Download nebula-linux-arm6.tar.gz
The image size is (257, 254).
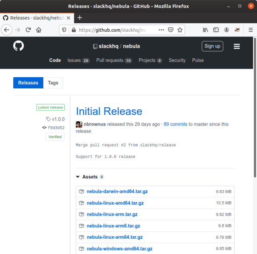tap(113, 226)
